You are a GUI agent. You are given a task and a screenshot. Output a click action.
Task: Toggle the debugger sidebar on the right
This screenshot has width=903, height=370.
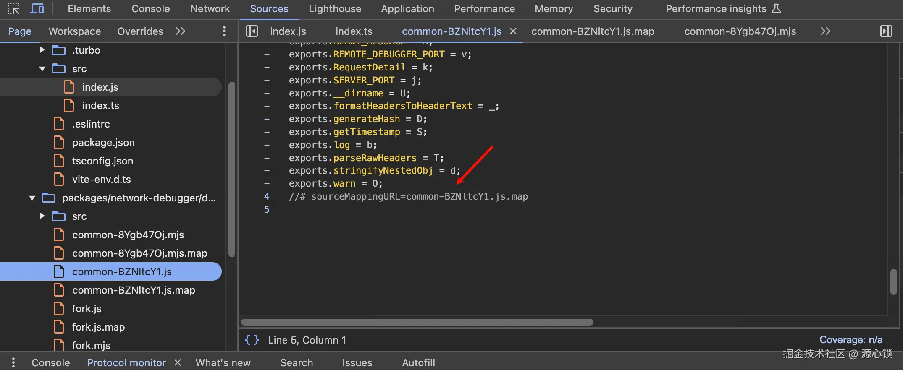[886, 31]
